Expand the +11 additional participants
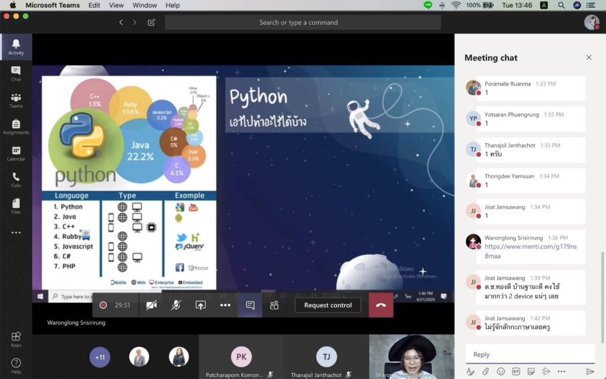Screen dimensions: 606x379 (100, 357)
